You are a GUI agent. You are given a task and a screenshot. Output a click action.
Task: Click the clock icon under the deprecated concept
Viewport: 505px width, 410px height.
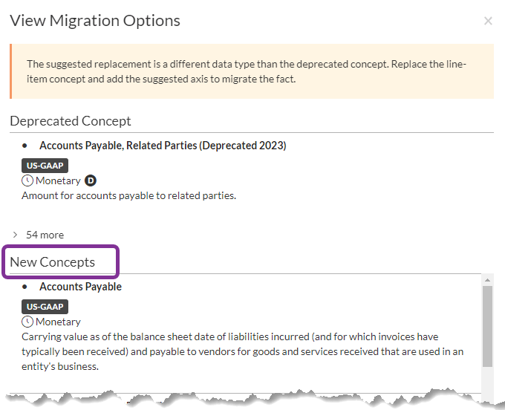27,180
